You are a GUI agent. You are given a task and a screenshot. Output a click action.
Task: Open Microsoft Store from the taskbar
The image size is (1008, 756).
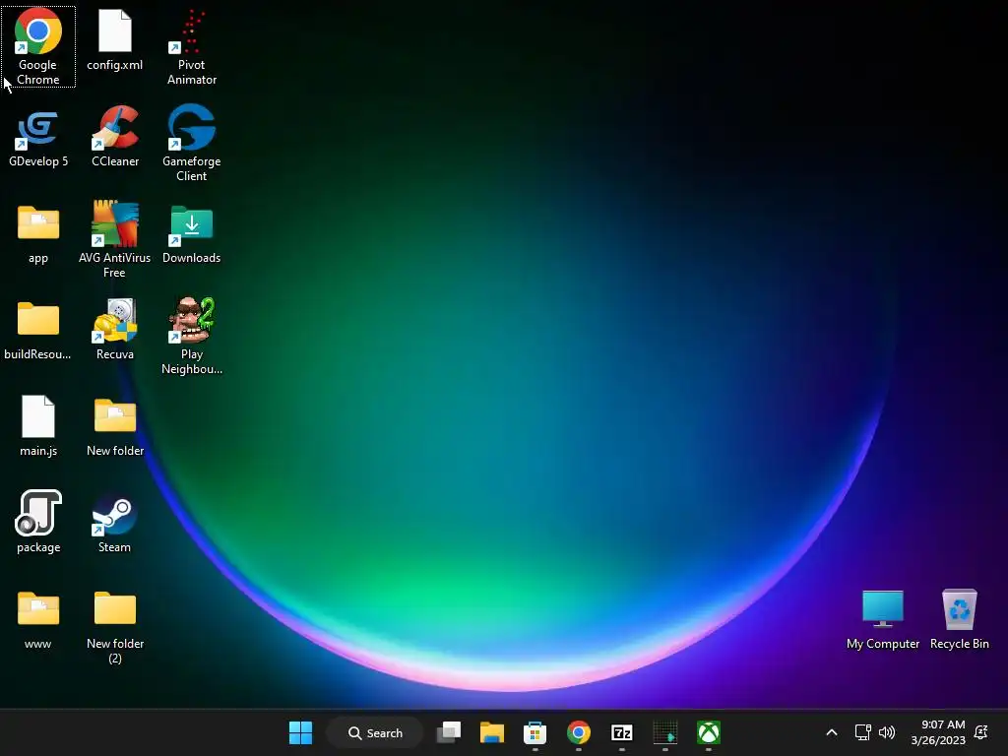535,732
